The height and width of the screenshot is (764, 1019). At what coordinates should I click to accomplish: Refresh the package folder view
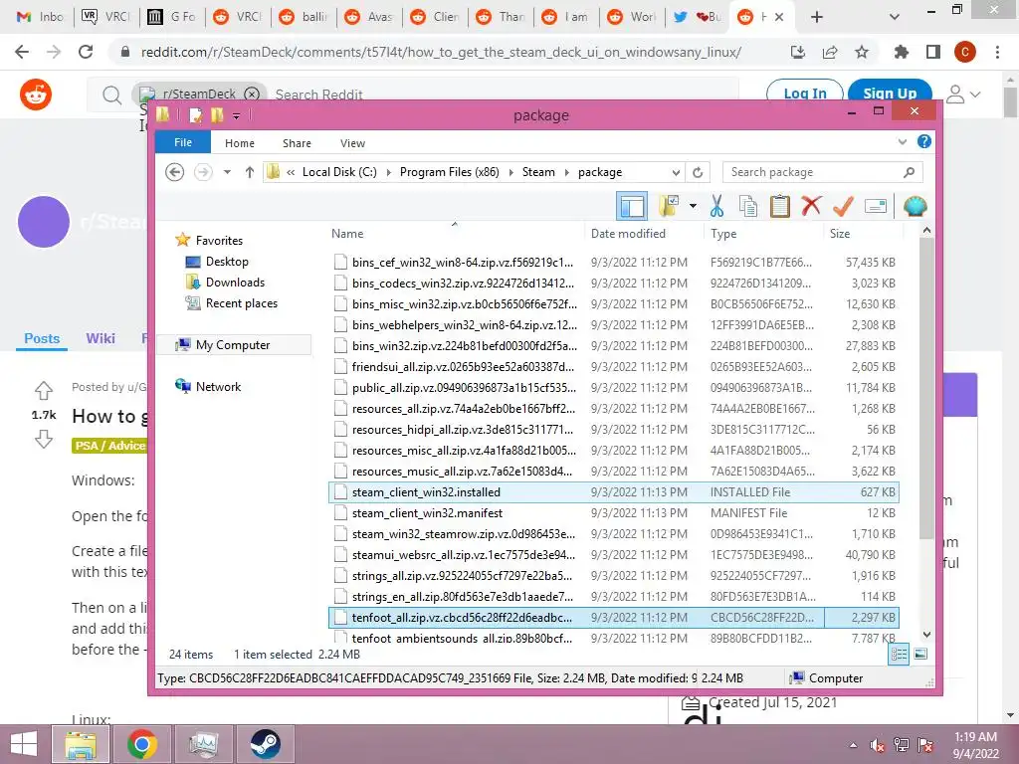click(x=698, y=172)
